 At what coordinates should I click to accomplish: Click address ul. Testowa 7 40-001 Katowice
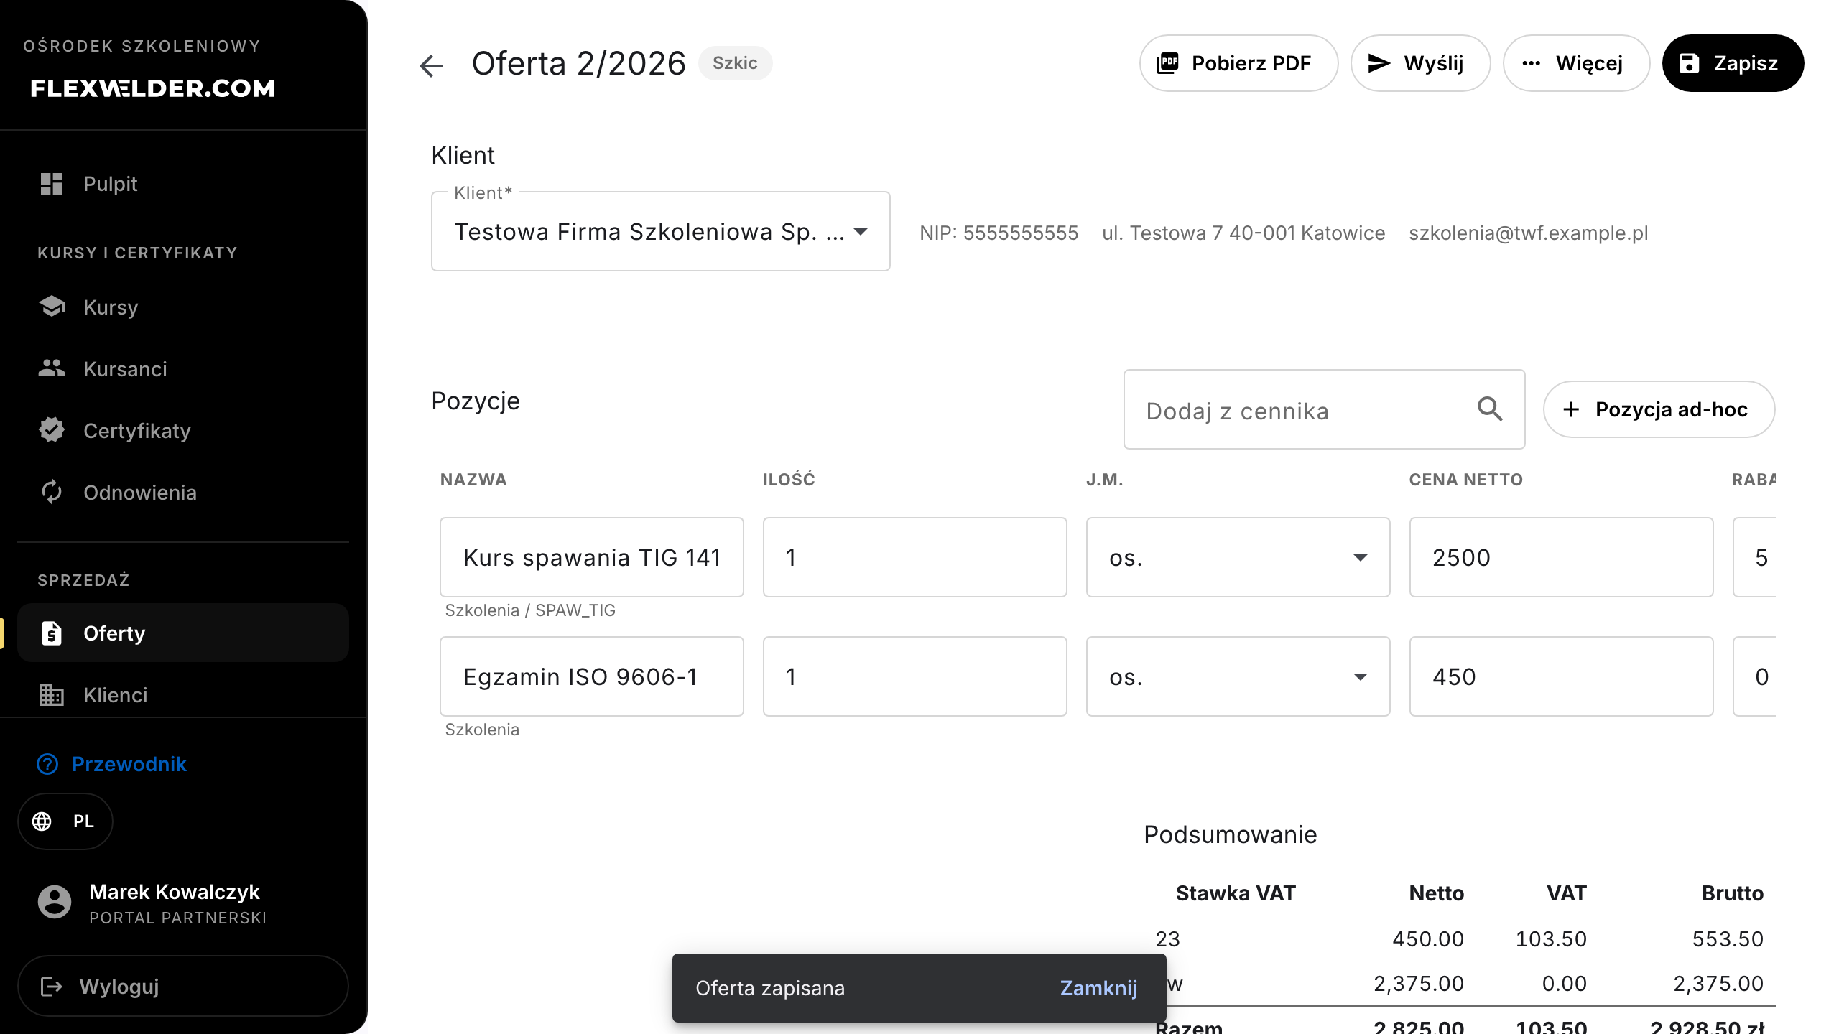tap(1243, 233)
